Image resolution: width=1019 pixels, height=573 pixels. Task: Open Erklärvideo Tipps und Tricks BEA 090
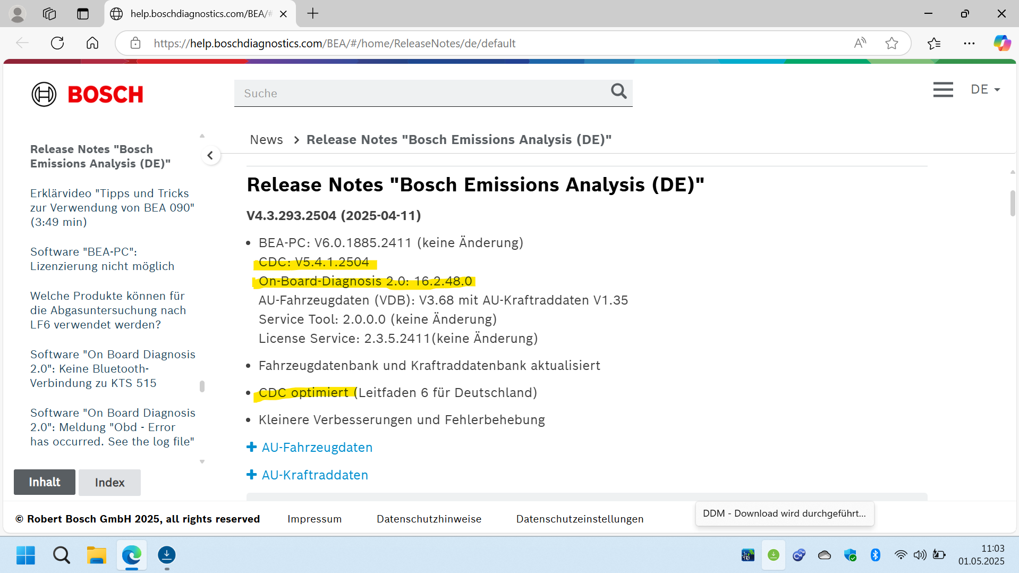pyautogui.click(x=112, y=208)
